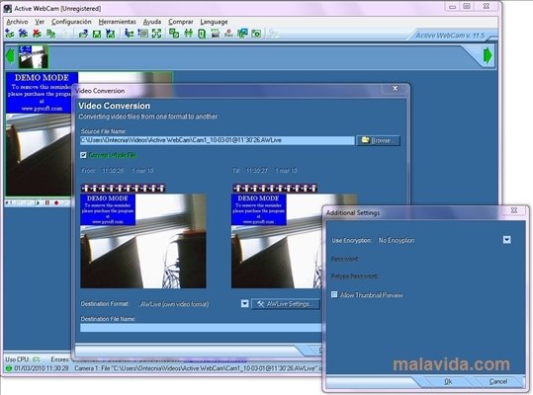Click the open session folder icon
The width and height of the screenshot is (533, 395).
pos(83,34)
